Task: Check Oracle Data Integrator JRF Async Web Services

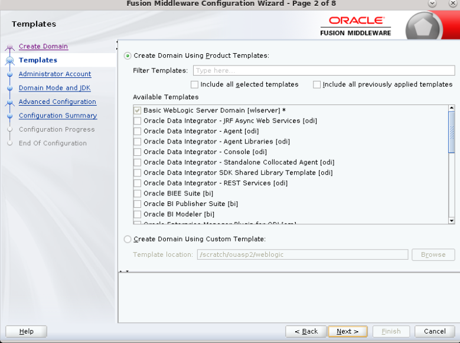Action: [x=137, y=121]
